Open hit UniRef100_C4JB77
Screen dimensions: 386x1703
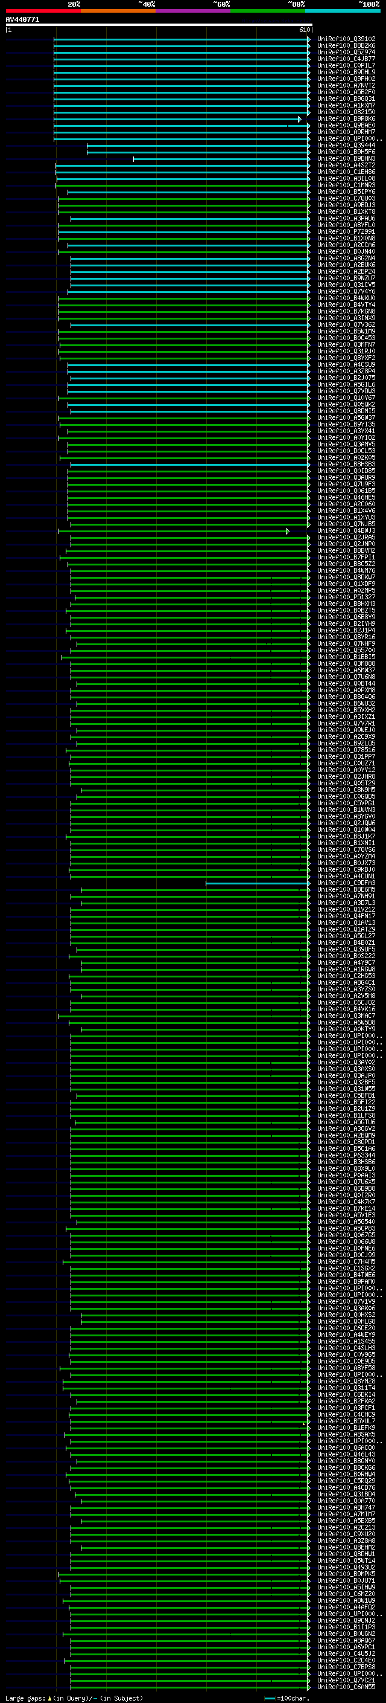346,59
